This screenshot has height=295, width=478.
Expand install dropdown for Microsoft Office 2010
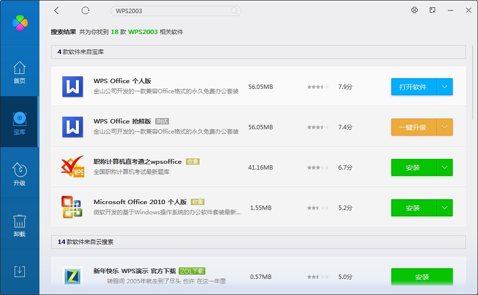(444, 208)
